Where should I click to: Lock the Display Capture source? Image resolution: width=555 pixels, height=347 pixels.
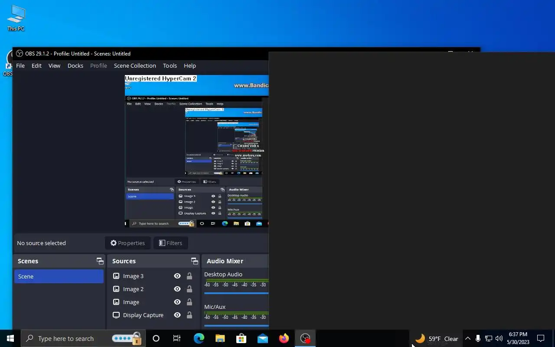(x=189, y=315)
